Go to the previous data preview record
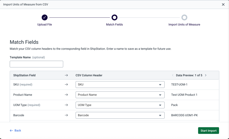 click(173, 75)
